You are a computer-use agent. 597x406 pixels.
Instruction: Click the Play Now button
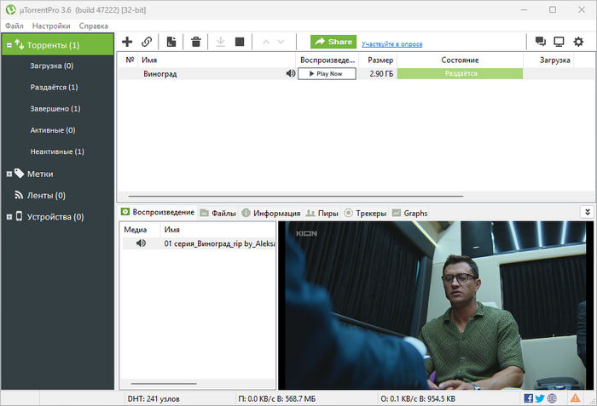coord(327,73)
